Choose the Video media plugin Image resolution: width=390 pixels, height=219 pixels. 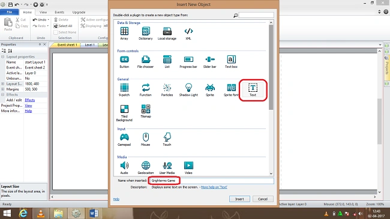pos(188,168)
